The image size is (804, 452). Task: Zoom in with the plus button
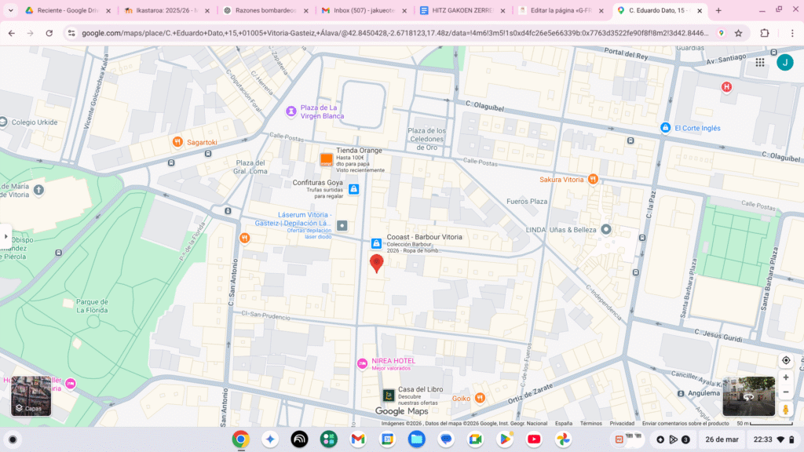point(785,377)
